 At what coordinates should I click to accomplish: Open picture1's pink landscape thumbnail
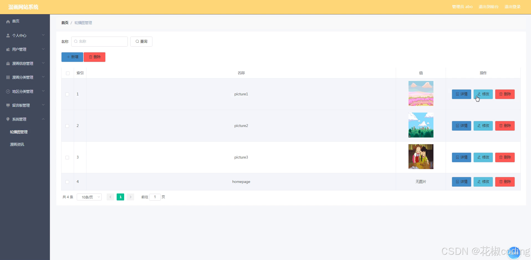[421, 93]
